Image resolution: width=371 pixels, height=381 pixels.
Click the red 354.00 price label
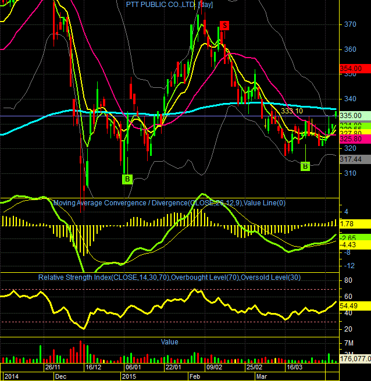click(x=355, y=69)
